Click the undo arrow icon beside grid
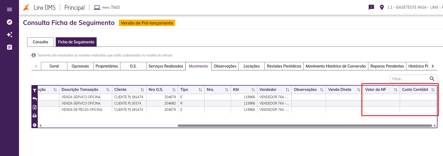This screenshot has height=156, width=443. (x=35, y=99)
